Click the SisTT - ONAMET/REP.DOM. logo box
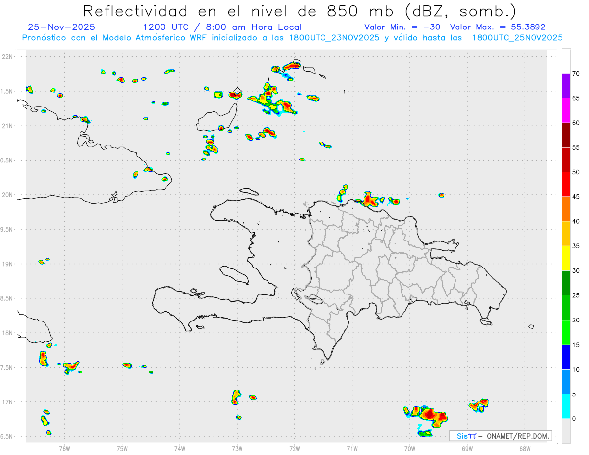Viewport: 589px width, 455px height. 500,436
